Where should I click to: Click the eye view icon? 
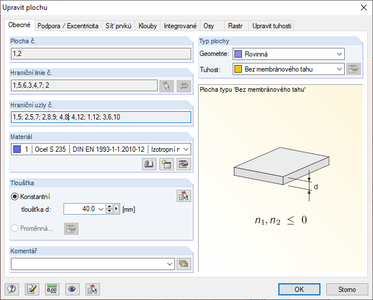(x=72, y=289)
